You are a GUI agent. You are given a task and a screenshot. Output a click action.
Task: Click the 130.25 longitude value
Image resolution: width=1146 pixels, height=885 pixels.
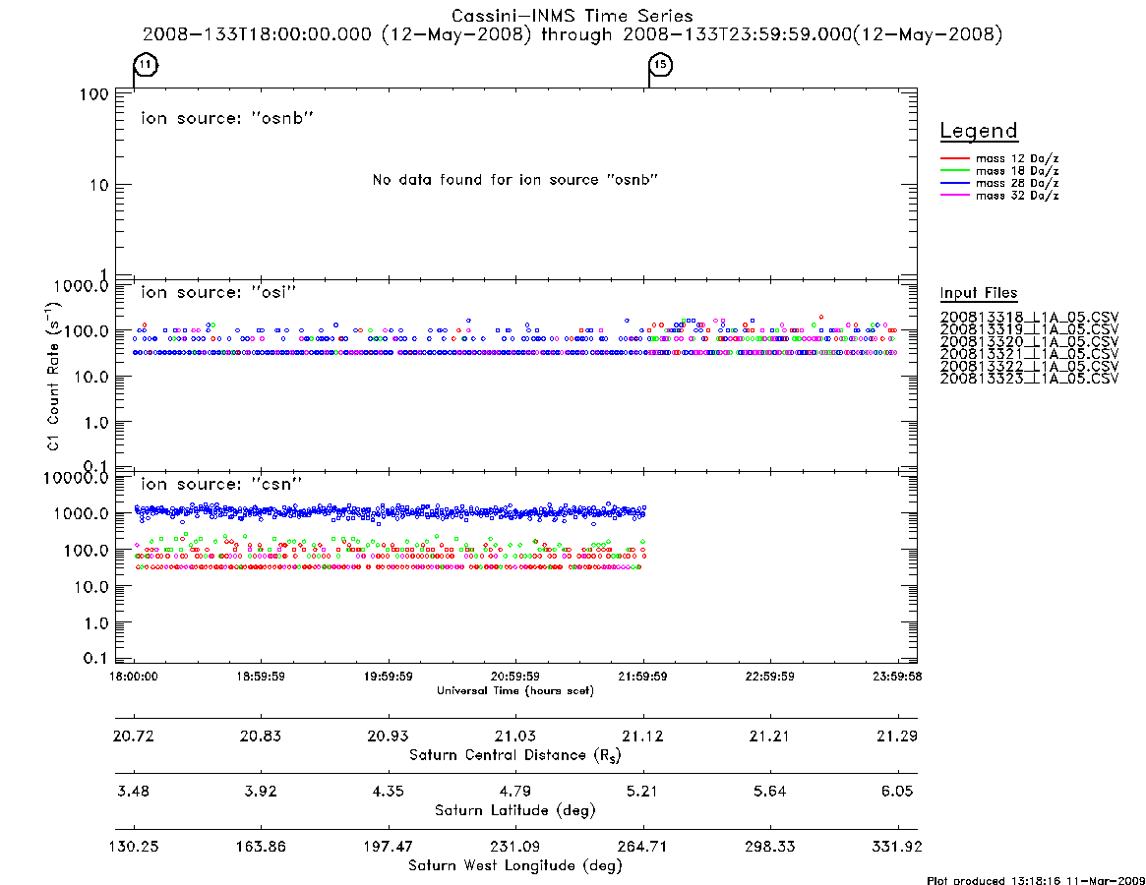pos(134,847)
